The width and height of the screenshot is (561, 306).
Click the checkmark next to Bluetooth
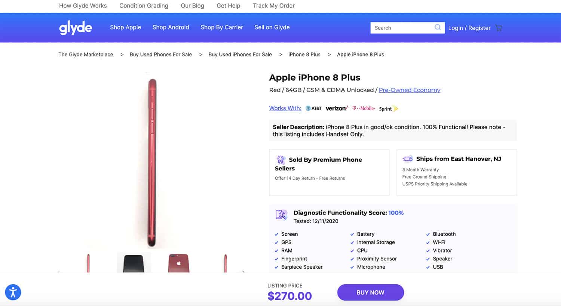pos(428,234)
